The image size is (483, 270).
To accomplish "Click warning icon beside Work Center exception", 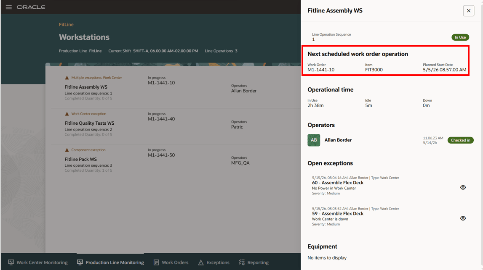I will click(67, 114).
